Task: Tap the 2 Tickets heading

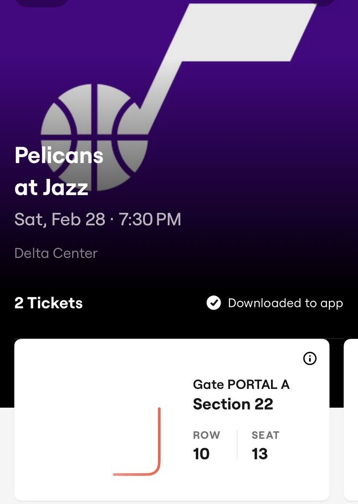Action: (48, 303)
